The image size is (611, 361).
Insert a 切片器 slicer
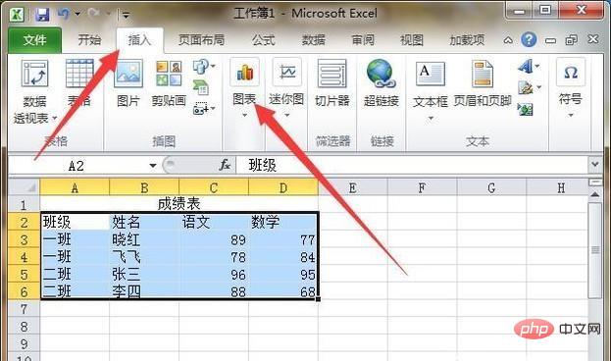[332, 83]
